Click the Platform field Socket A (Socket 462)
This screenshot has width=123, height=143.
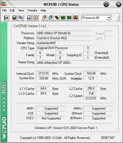coord(64,38)
